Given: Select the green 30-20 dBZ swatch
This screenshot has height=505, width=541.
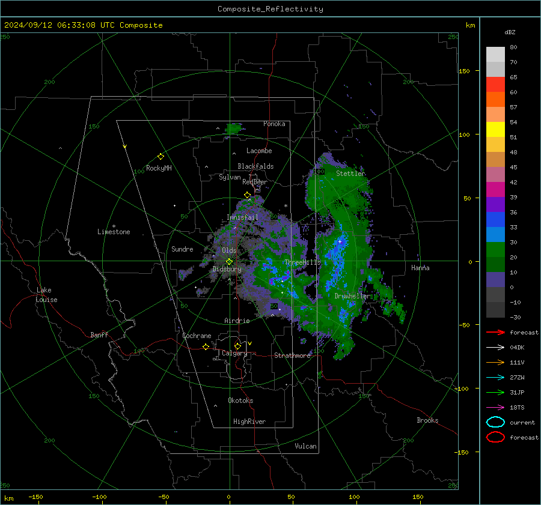Looking at the screenshot, I should [x=495, y=250].
